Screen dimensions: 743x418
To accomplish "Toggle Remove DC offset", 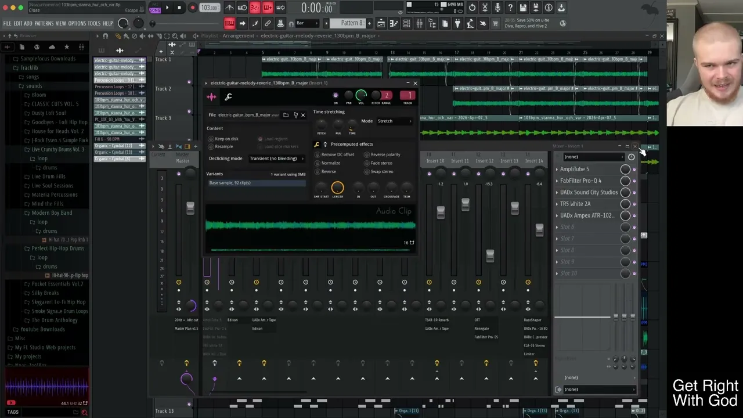I will [318, 155].
